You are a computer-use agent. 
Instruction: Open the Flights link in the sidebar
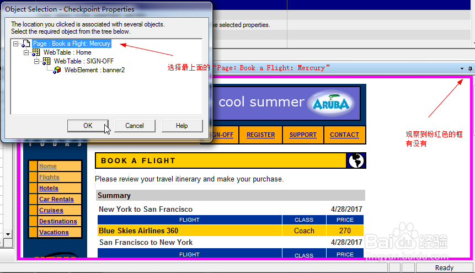49,177
